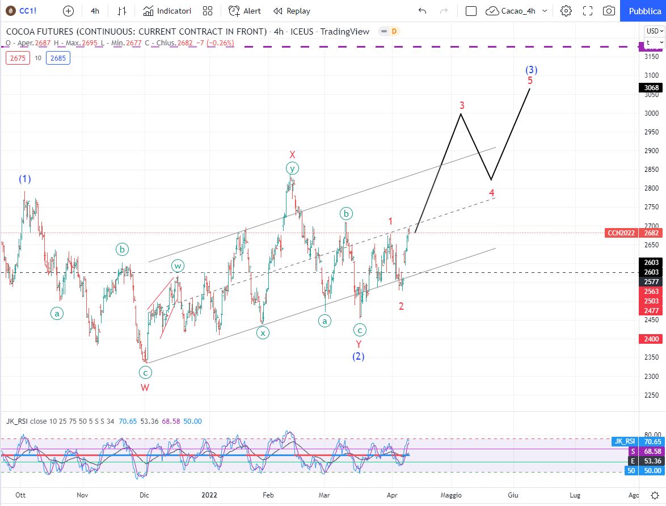The height and width of the screenshot is (506, 666).
Task: Start bar Replay mode
Action: 292,11
